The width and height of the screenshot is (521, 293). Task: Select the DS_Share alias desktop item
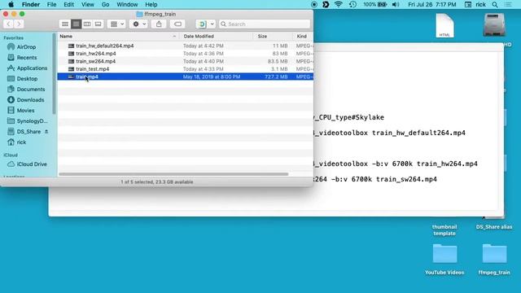click(x=494, y=227)
